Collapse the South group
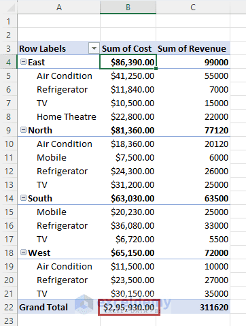The height and width of the screenshot is (326, 246). [x=23, y=197]
